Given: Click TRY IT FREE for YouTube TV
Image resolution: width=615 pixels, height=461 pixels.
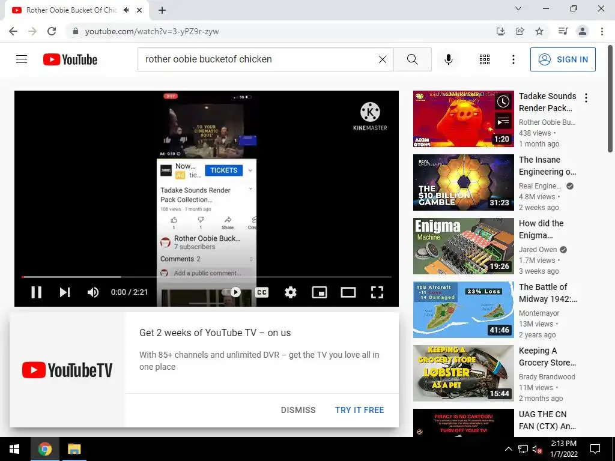Looking at the screenshot, I should click(x=360, y=410).
